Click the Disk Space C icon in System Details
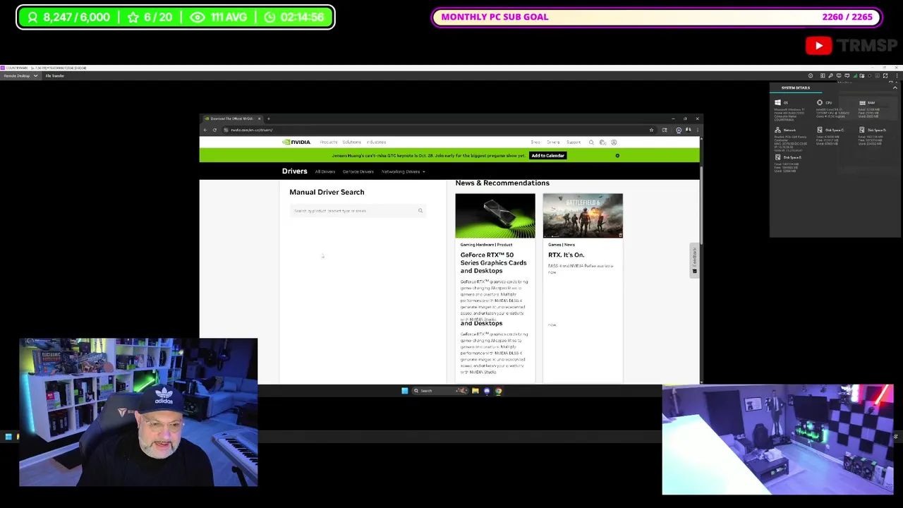 coord(820,130)
